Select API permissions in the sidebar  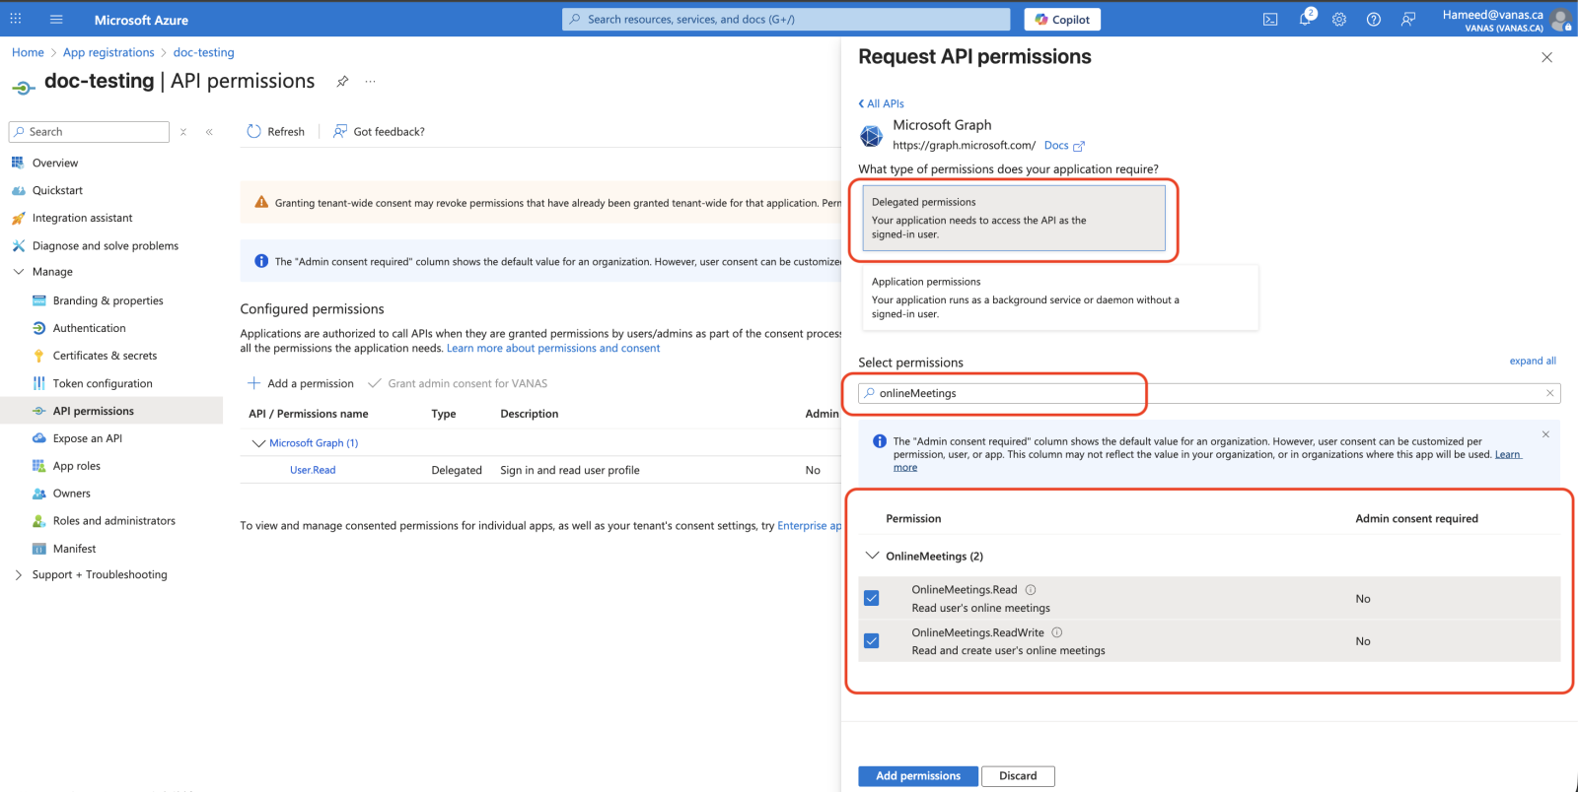(111, 411)
